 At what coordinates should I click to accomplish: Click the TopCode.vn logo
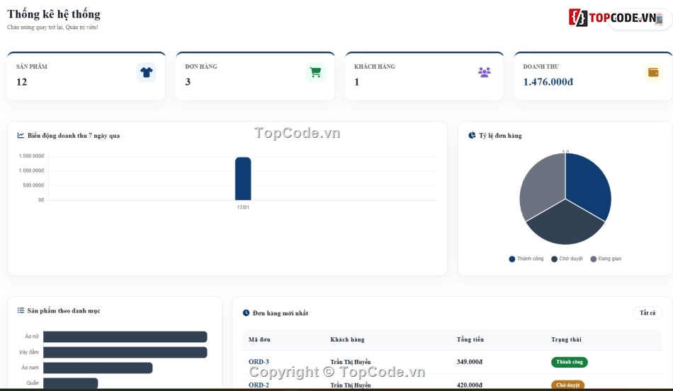pyautogui.click(x=616, y=18)
